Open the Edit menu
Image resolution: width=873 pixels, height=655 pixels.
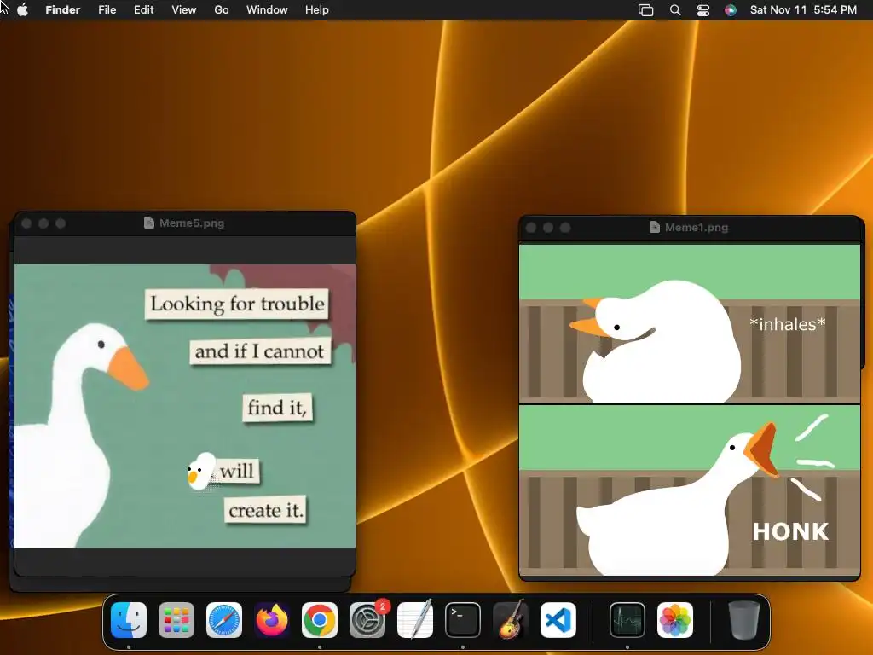click(x=143, y=10)
